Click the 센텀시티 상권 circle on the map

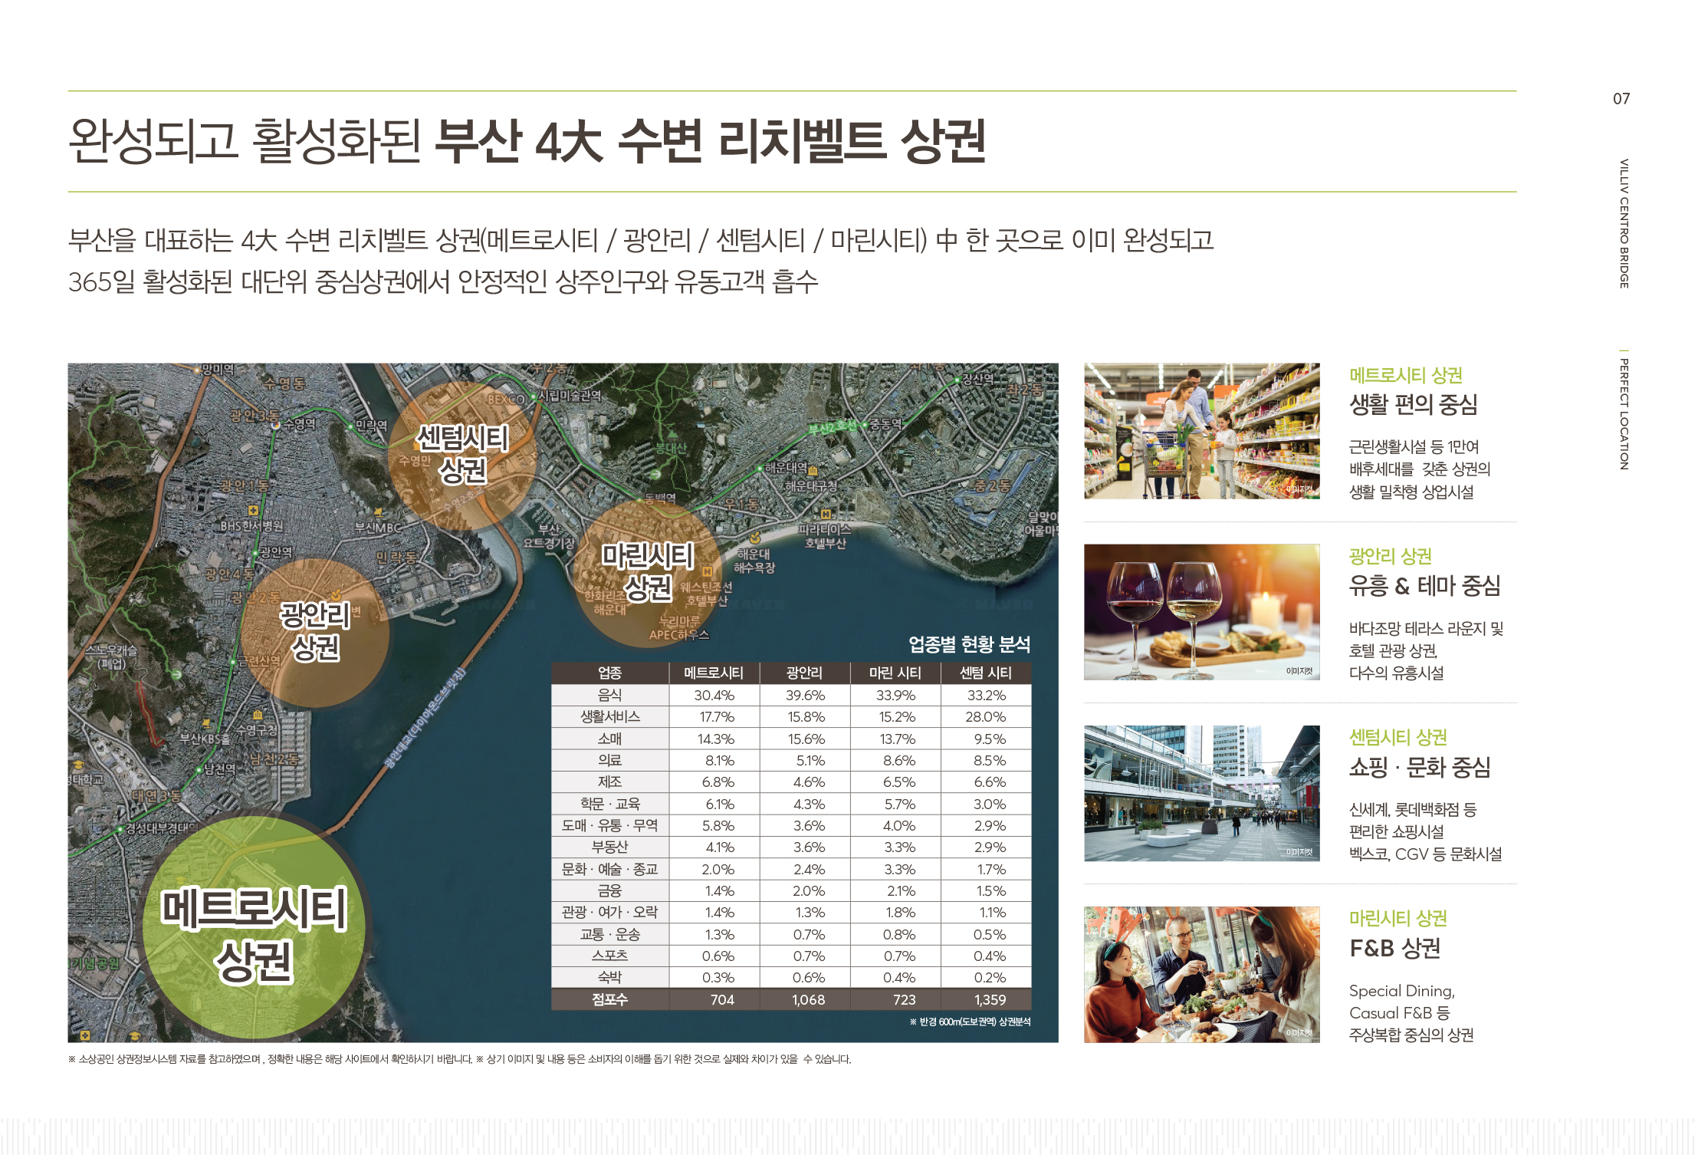coord(462,455)
